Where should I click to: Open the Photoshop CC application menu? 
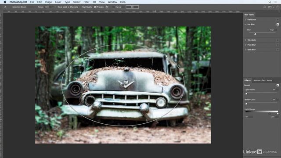pos(18,2)
